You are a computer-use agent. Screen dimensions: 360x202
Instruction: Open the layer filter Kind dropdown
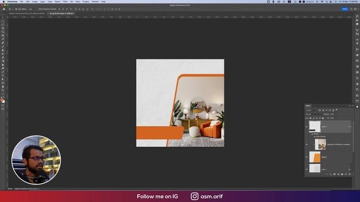(x=311, y=111)
